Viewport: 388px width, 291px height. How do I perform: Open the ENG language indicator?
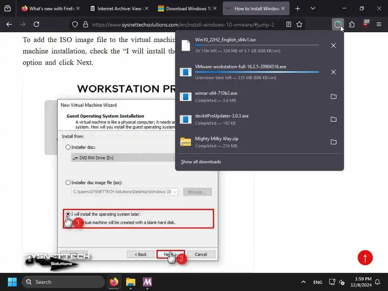pos(318,282)
